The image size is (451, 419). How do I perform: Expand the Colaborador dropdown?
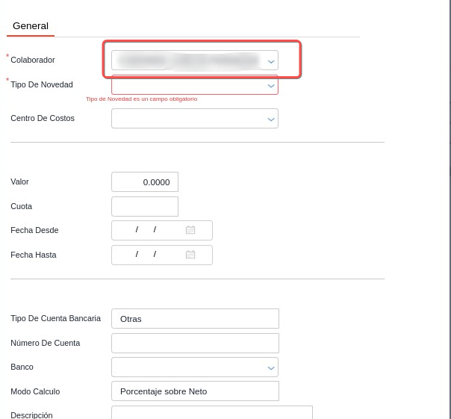click(271, 60)
